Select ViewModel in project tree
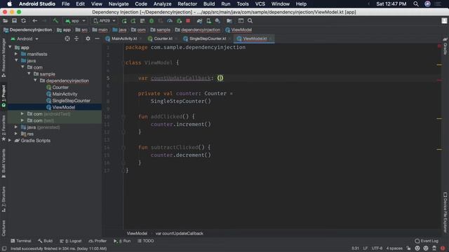The height and width of the screenshot is (252, 449). (x=61, y=107)
